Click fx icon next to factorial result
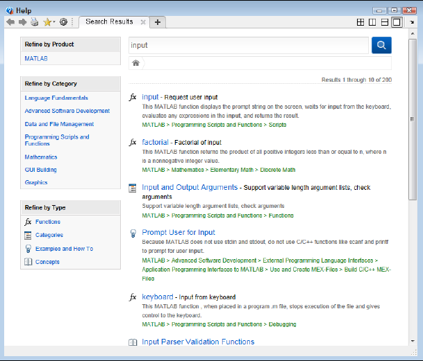Screen dimensions: 423x361 point(133,142)
